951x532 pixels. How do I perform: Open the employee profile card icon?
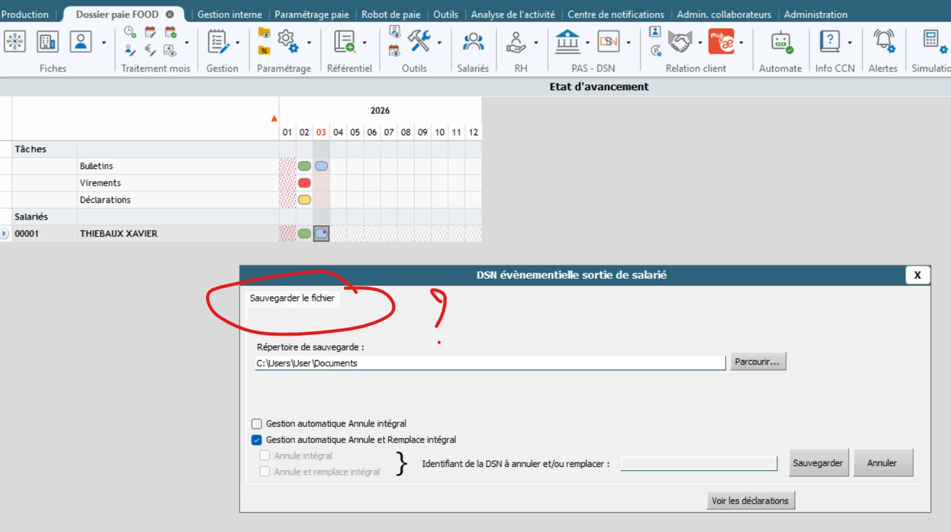(x=80, y=42)
